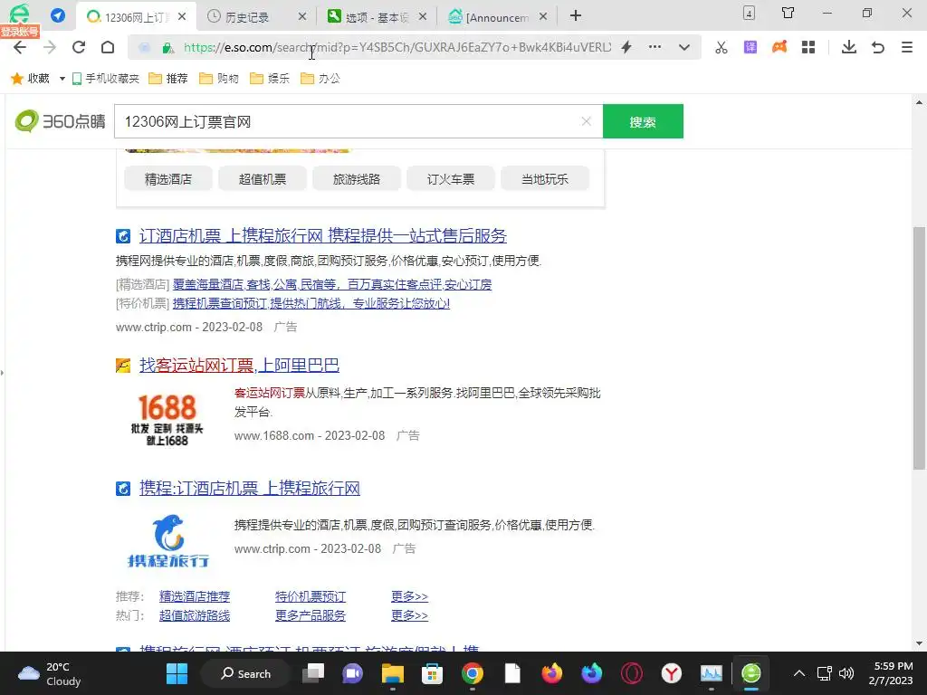Viewport: 927px width, 695px height.
Task: Go forward with the forward arrow
Action: tap(50, 47)
